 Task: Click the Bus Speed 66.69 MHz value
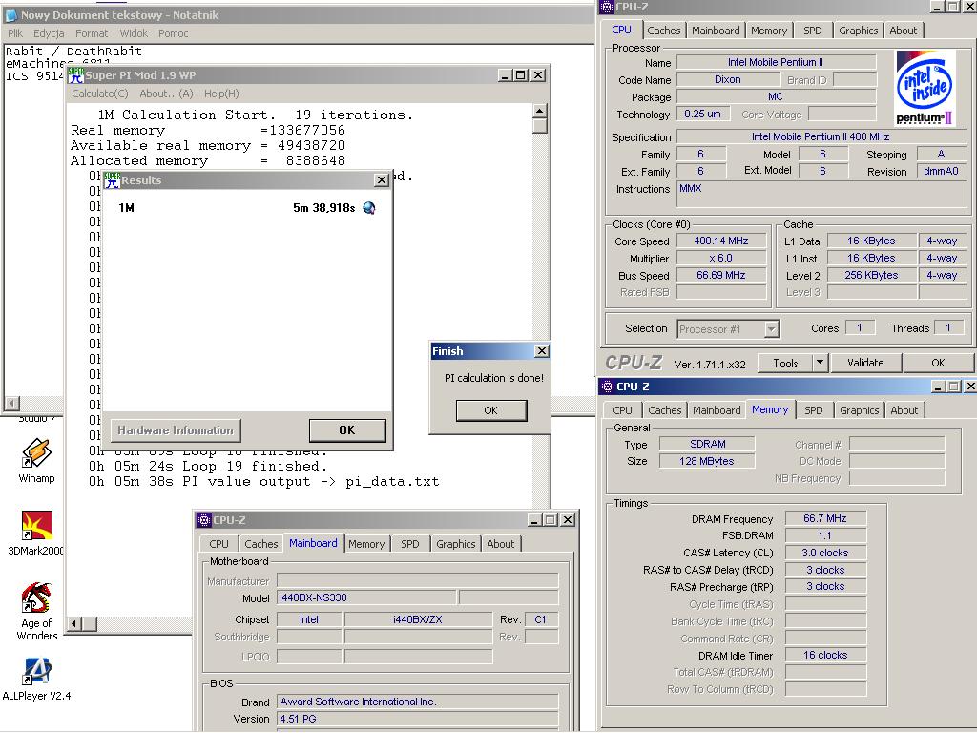point(721,275)
